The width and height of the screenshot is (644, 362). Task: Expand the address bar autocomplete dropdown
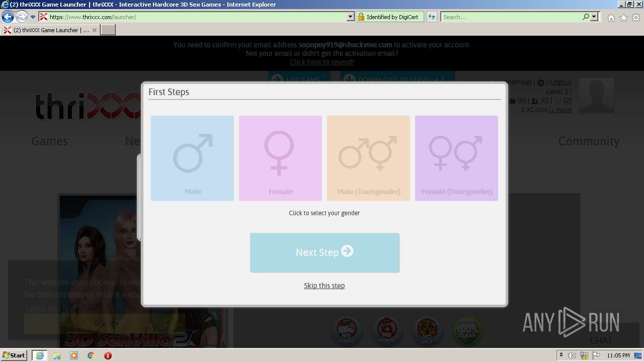pyautogui.click(x=351, y=17)
